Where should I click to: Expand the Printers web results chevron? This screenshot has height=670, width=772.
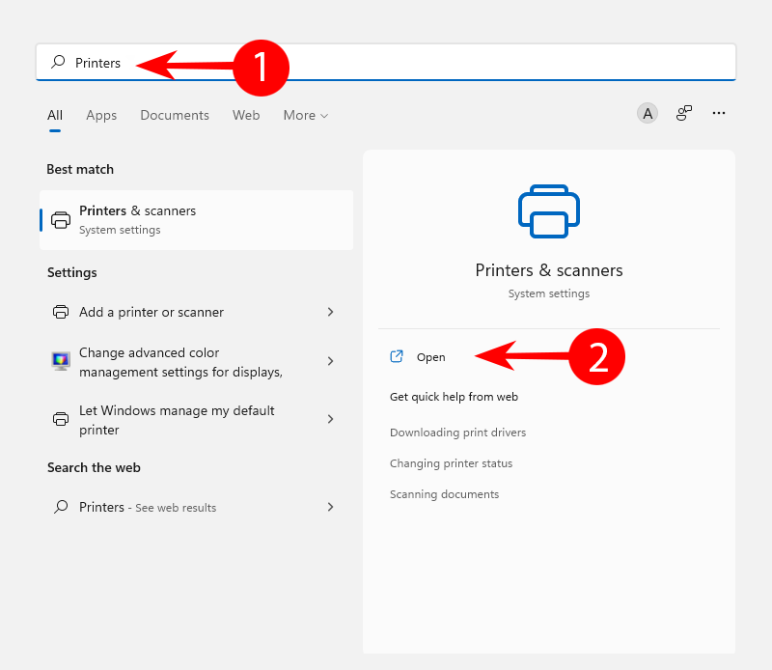click(330, 507)
